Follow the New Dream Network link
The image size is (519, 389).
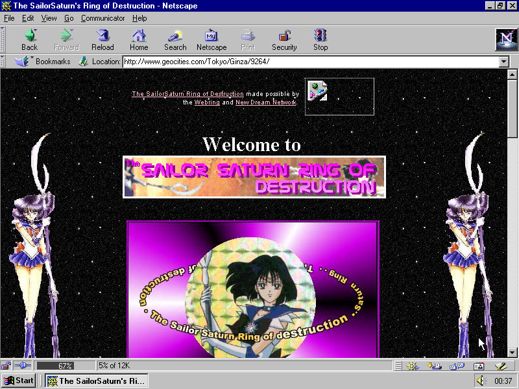tap(265, 102)
